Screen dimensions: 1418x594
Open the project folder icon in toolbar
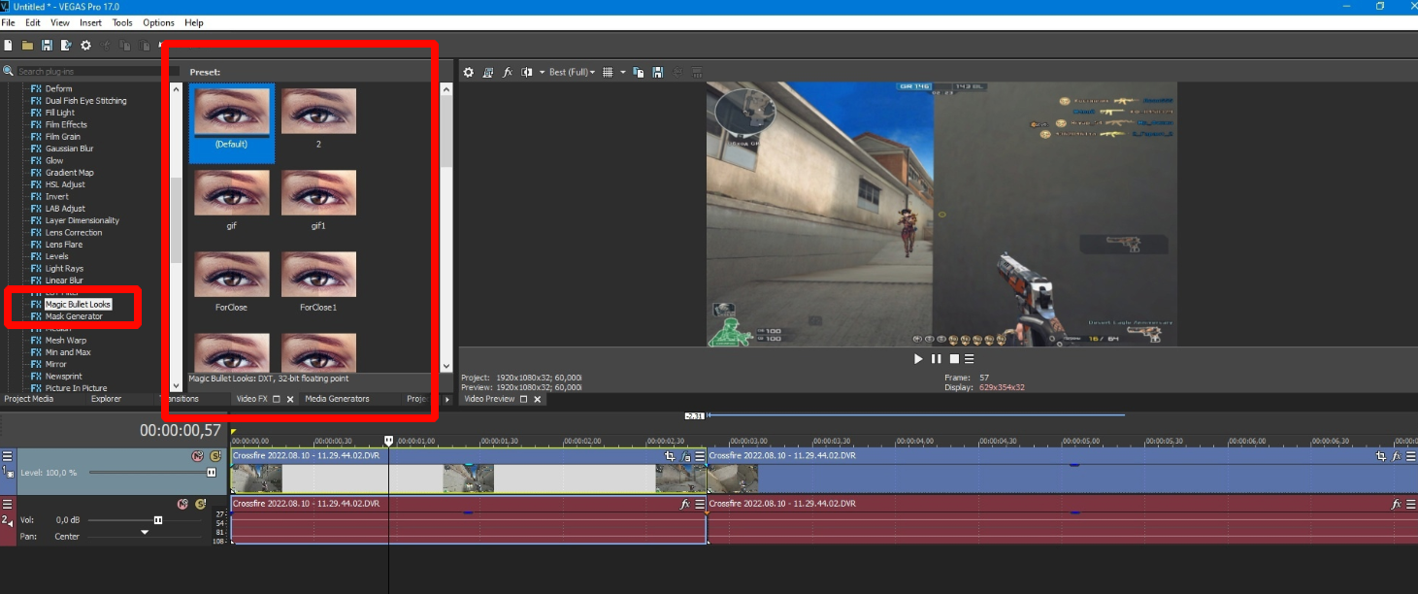pos(27,45)
